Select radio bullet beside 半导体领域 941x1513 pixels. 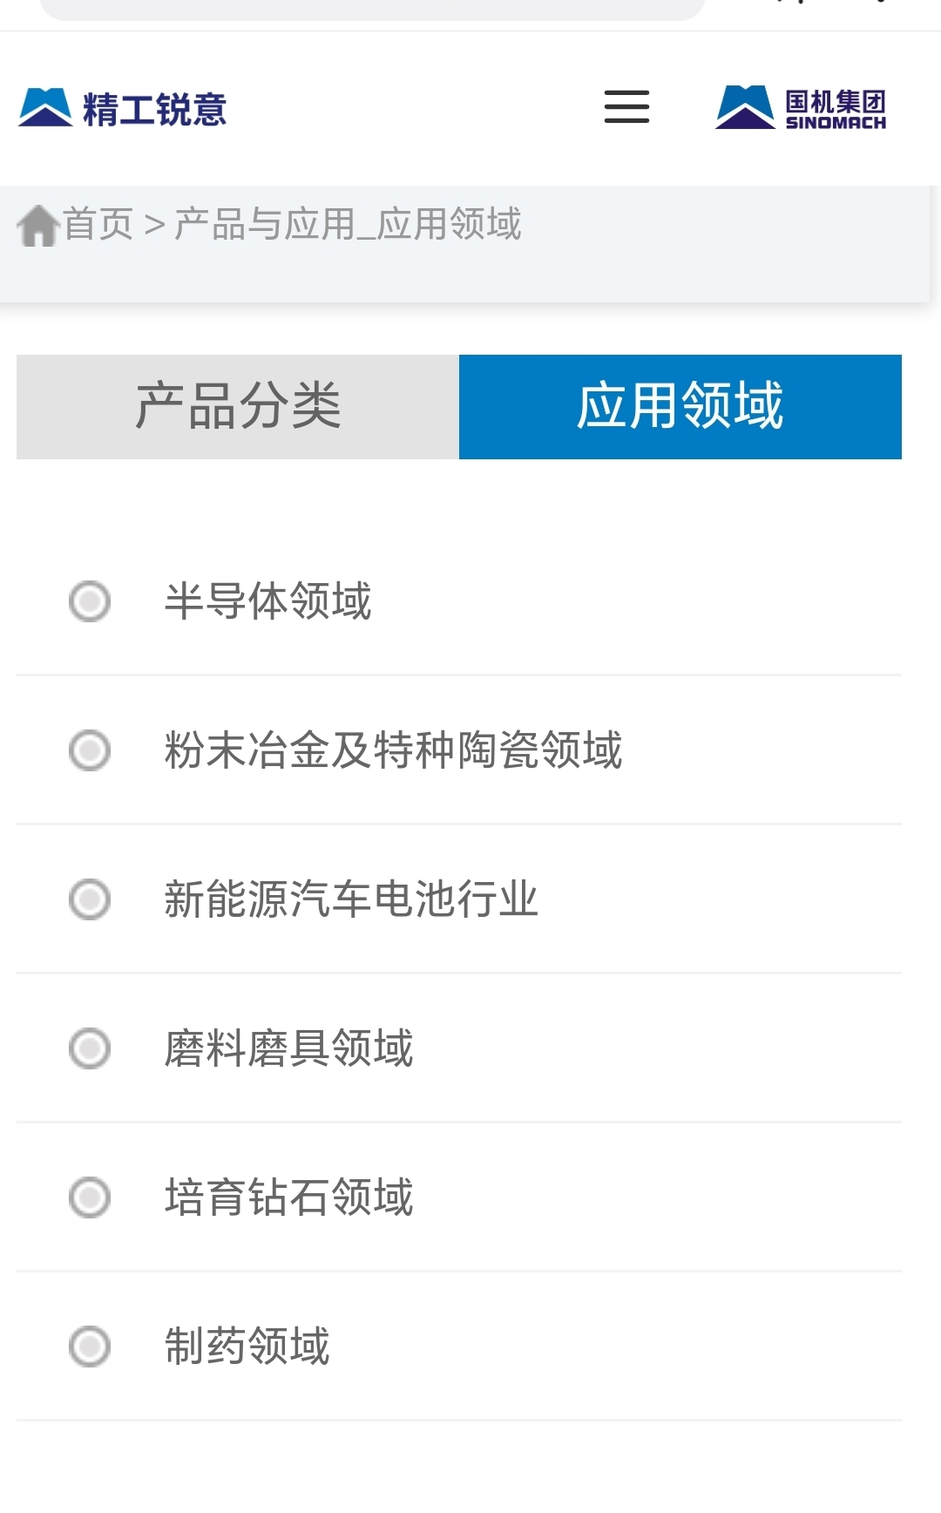tap(90, 601)
